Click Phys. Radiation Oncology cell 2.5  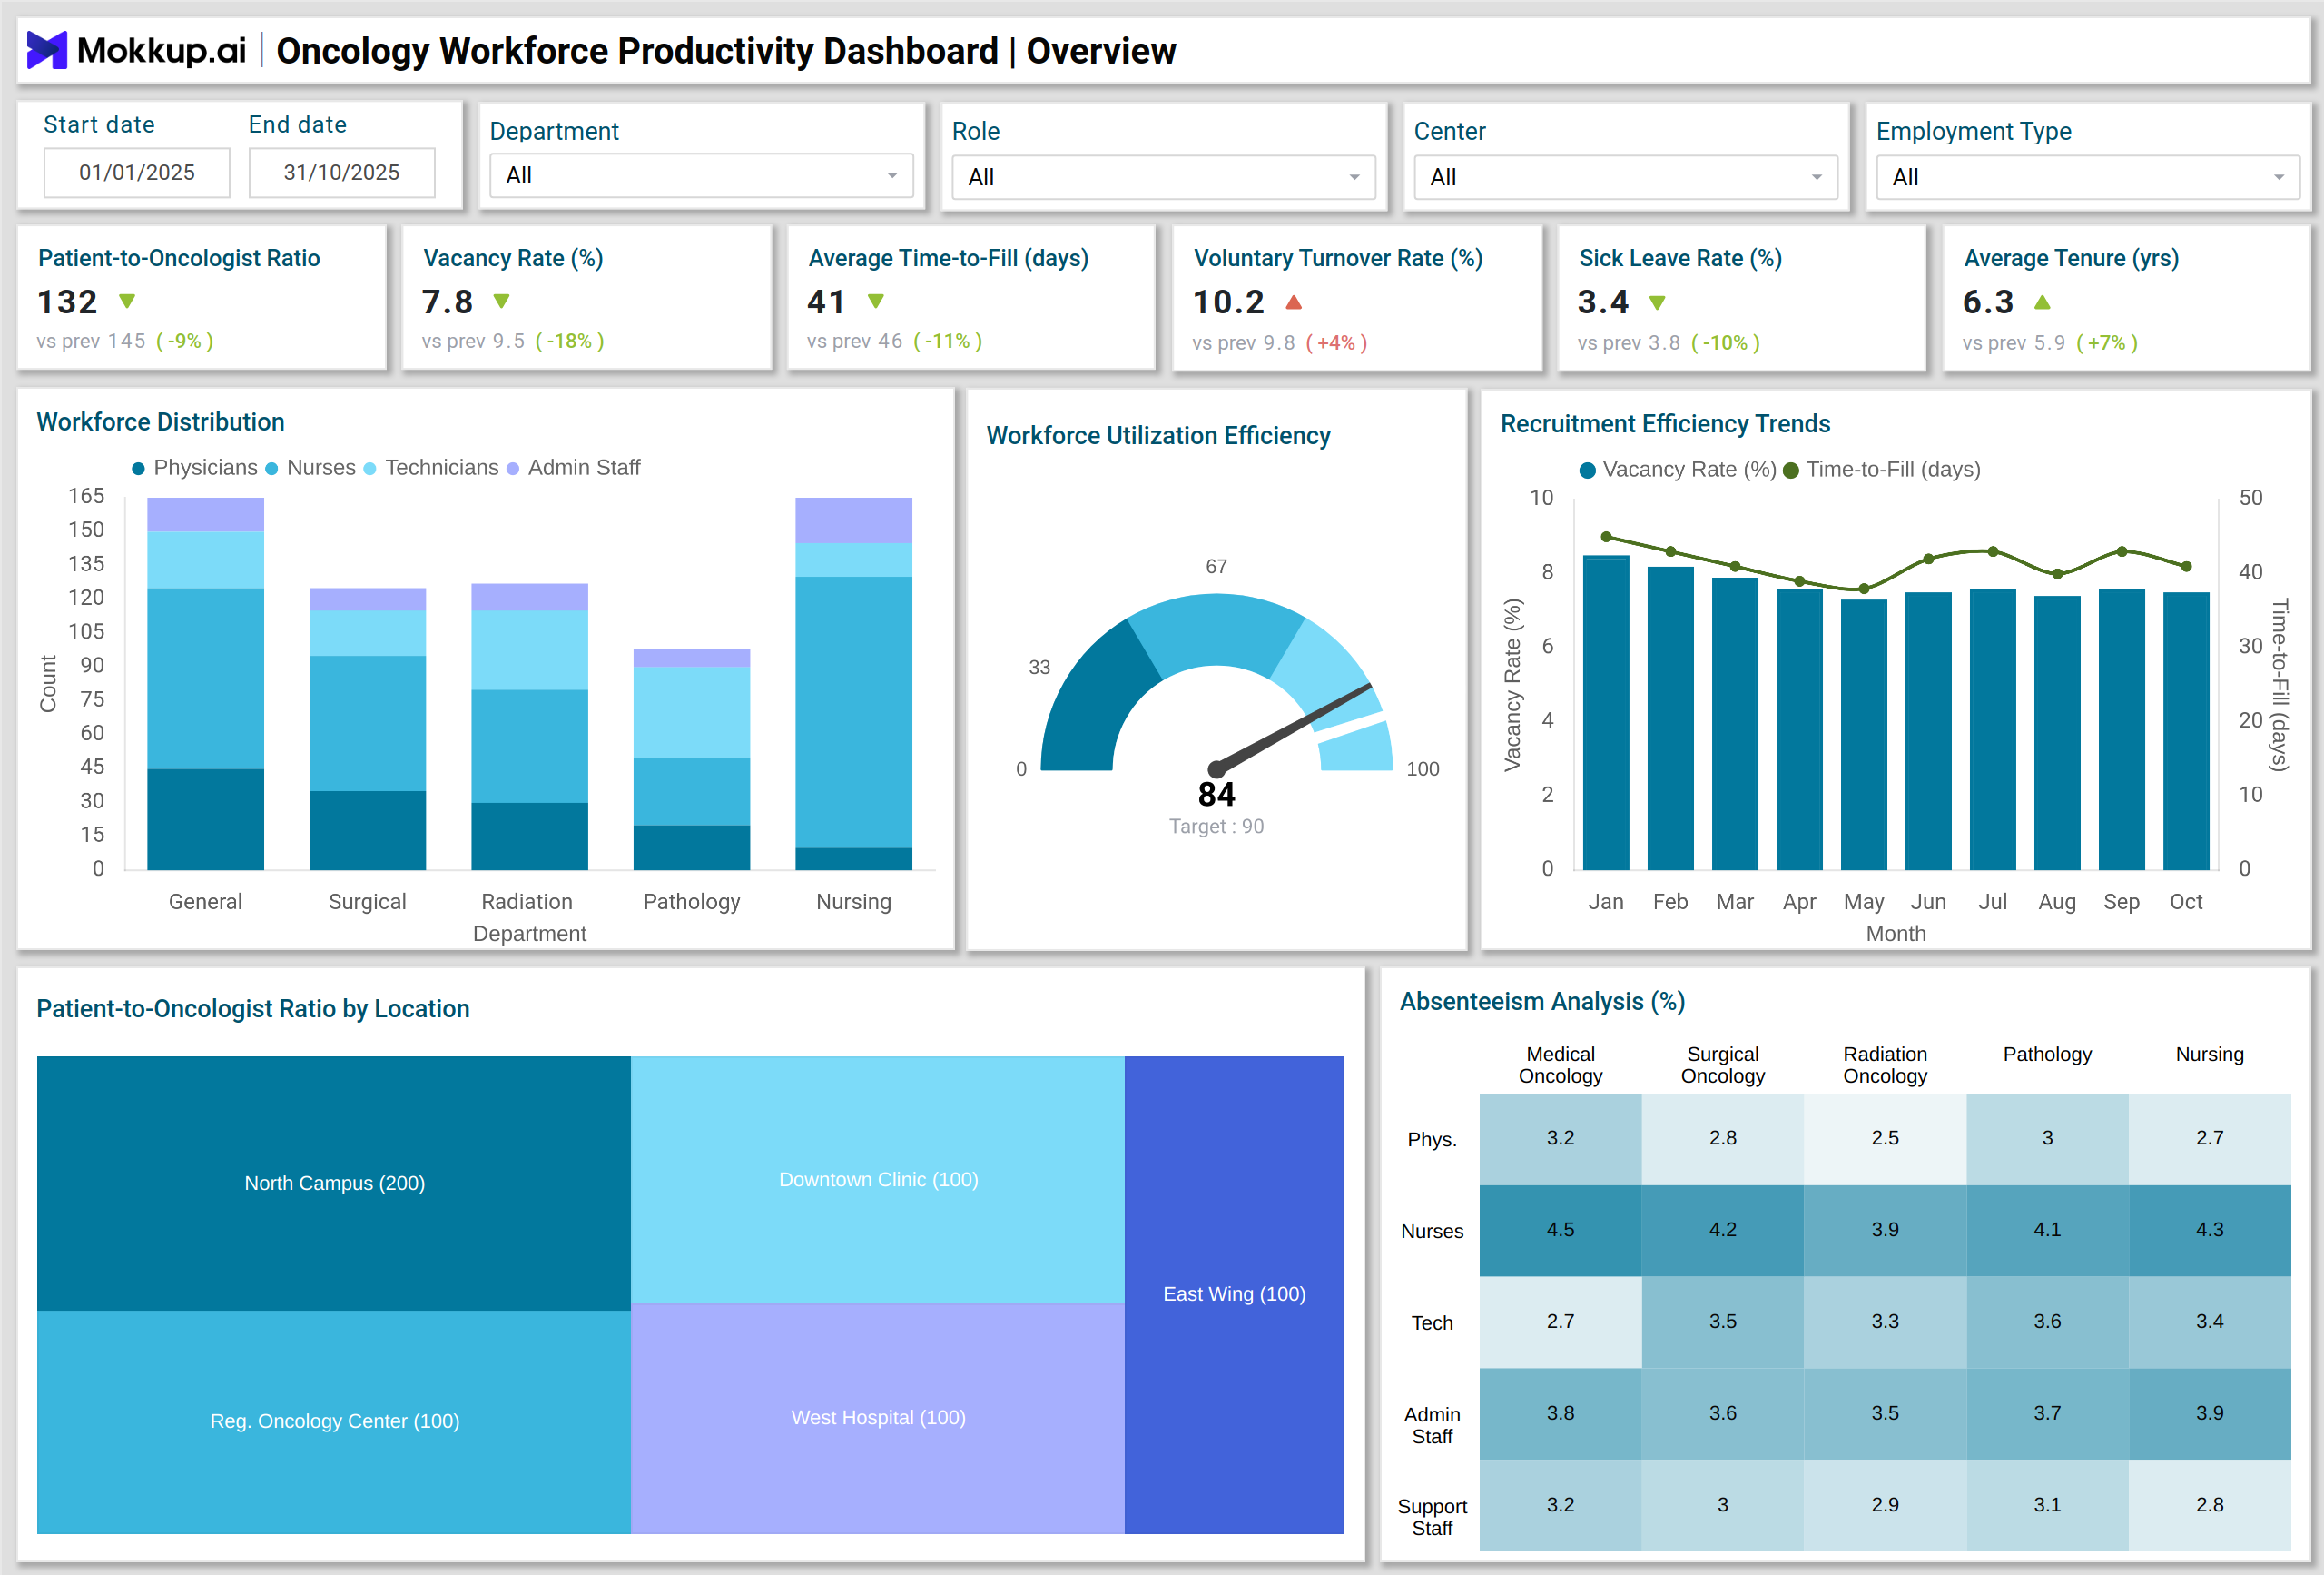(x=1885, y=1139)
